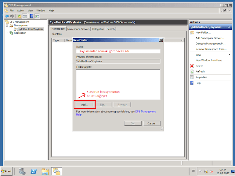
Task: Click the blue Help toolbar icon
Action: [x=32, y=16]
